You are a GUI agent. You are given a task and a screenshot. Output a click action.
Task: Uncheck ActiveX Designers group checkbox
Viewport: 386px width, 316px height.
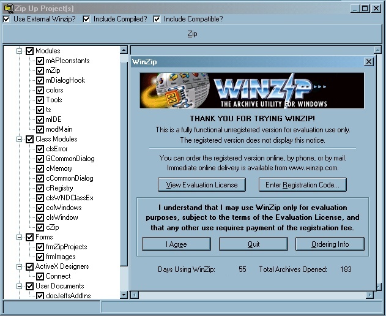coord(29,266)
